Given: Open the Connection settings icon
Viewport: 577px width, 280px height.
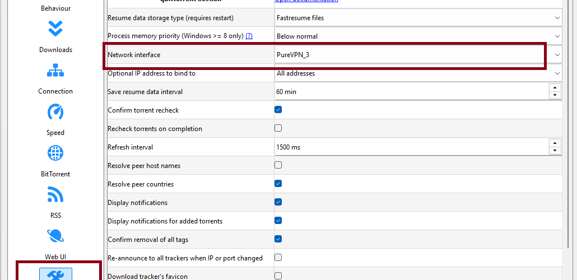Looking at the screenshot, I should [55, 70].
